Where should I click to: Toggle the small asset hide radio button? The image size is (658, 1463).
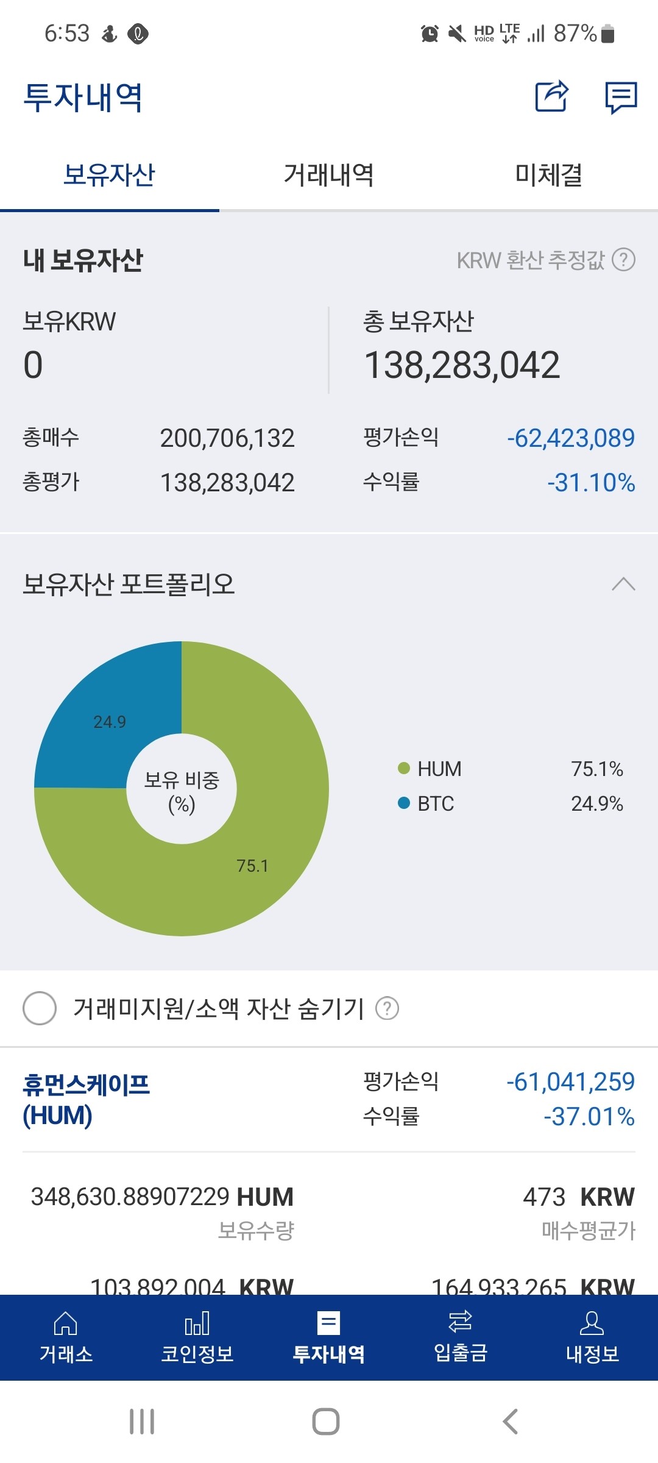[40, 1008]
